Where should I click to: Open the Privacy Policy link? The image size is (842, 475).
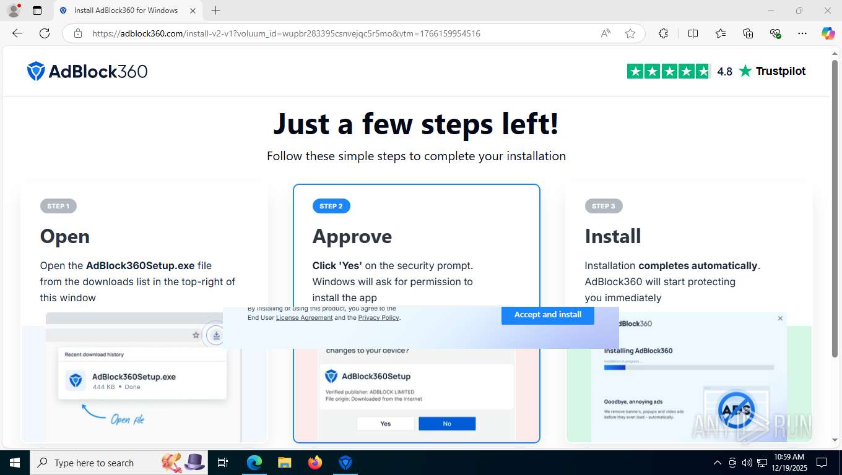pos(379,317)
